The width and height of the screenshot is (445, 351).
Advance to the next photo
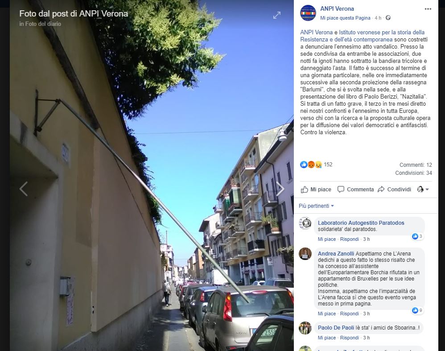280,189
